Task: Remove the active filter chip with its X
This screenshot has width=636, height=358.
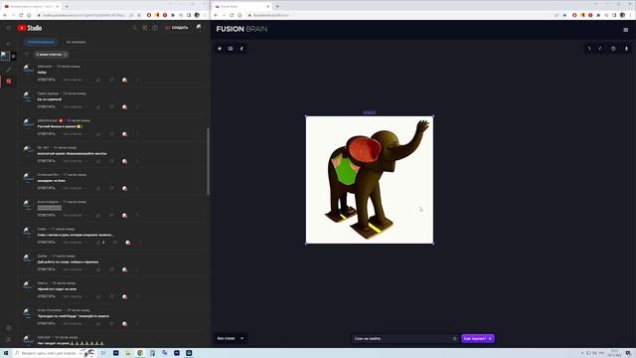Action: tap(66, 55)
